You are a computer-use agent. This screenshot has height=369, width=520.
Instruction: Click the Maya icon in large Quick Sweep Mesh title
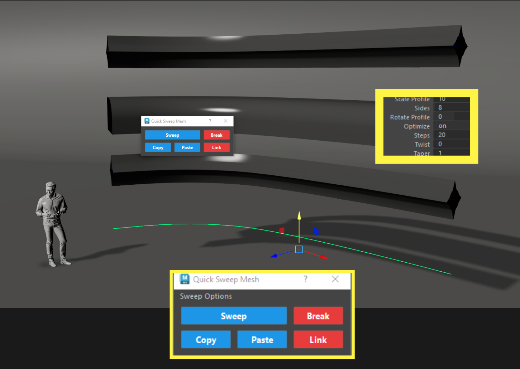click(185, 279)
